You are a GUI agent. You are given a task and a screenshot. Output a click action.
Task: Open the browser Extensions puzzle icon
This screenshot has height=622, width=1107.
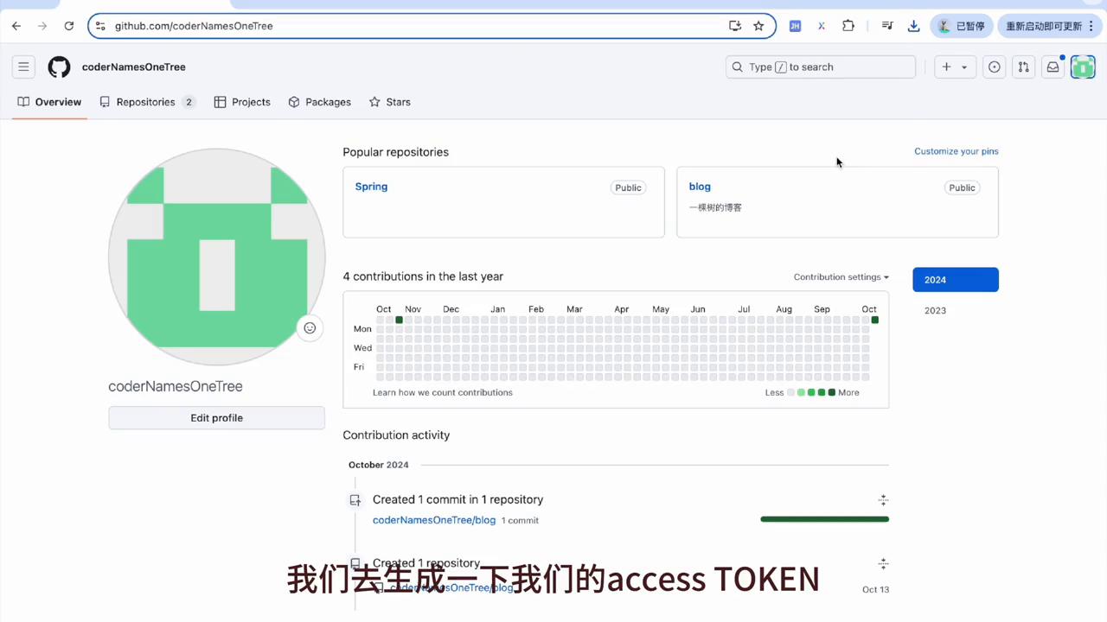(x=848, y=26)
